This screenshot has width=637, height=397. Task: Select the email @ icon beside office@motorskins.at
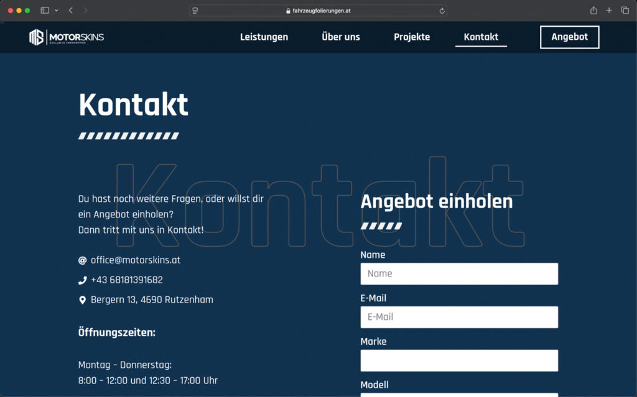click(x=83, y=260)
